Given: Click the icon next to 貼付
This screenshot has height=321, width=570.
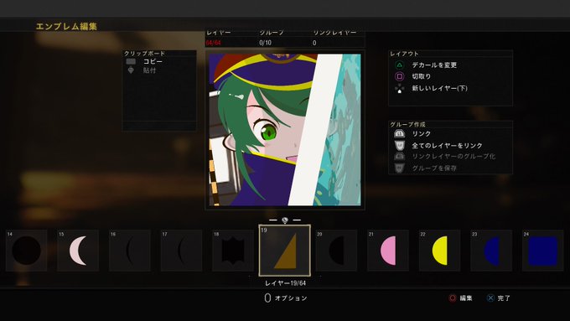Looking at the screenshot, I should (x=131, y=70).
